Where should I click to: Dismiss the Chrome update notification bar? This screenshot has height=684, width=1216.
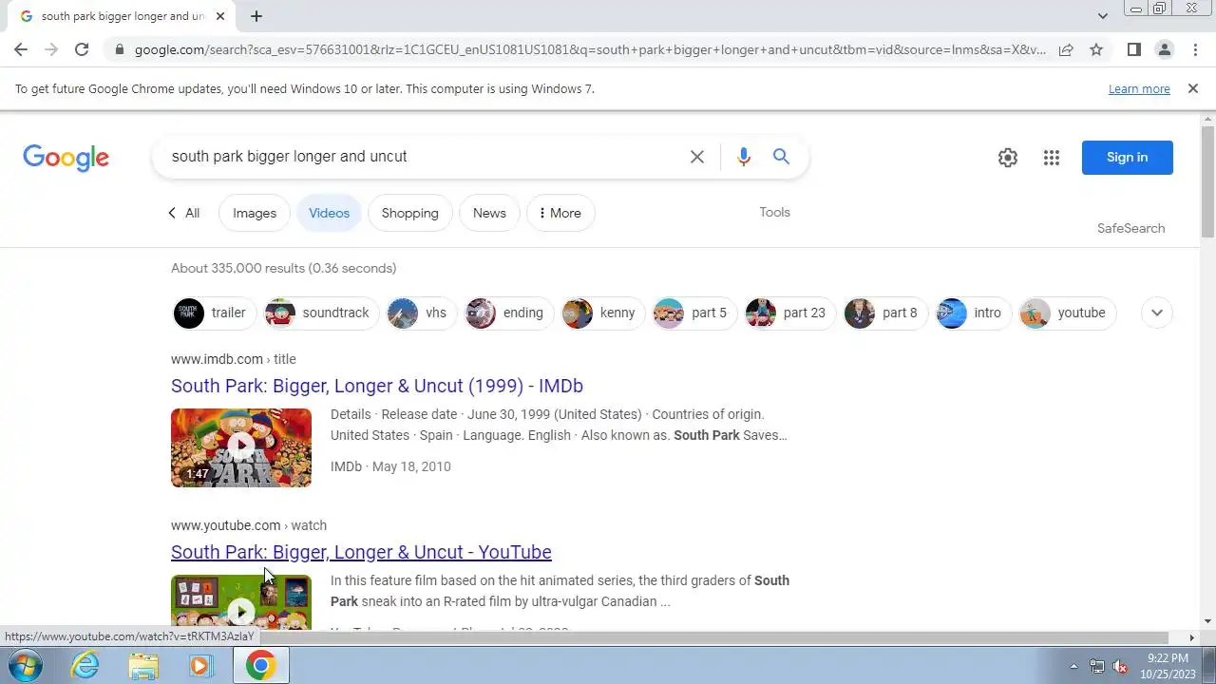click(x=1193, y=88)
